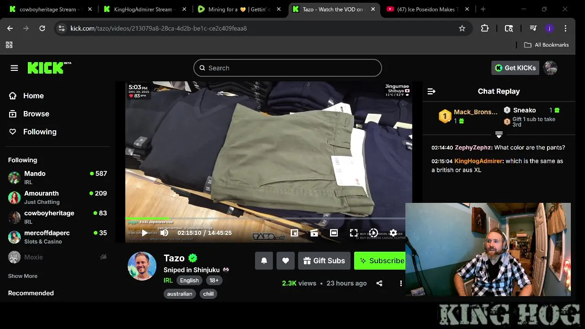Image resolution: width=585 pixels, height=329 pixels.
Task: Open the apps grid in bookmarks bar
Action: point(9,45)
